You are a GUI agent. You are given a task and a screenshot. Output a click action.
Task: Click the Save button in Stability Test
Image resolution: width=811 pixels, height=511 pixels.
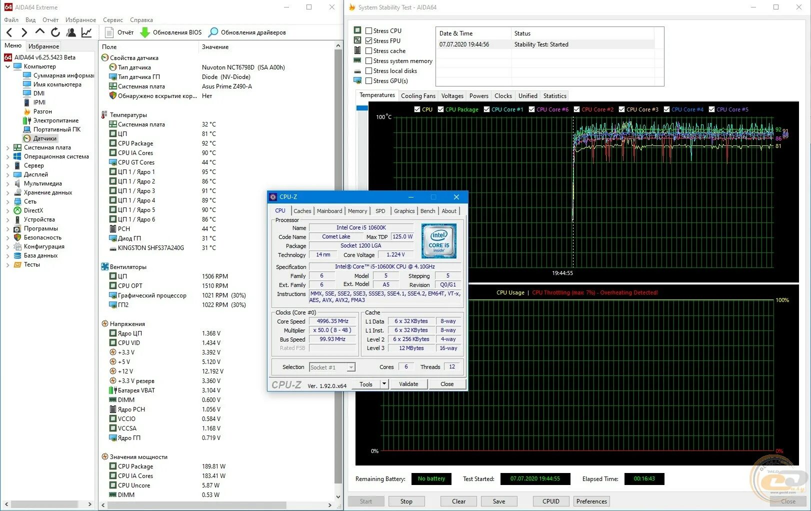[499, 501]
